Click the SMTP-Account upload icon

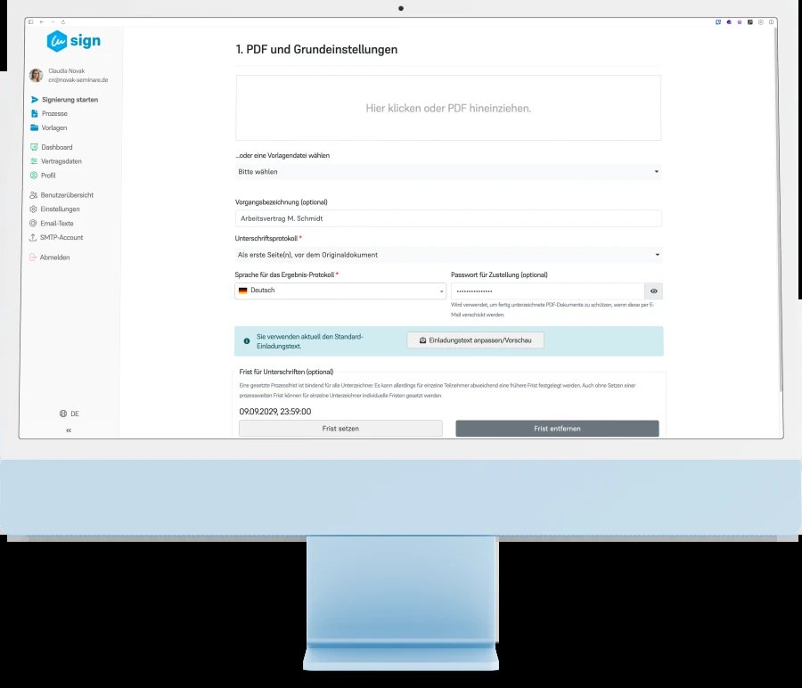point(33,237)
